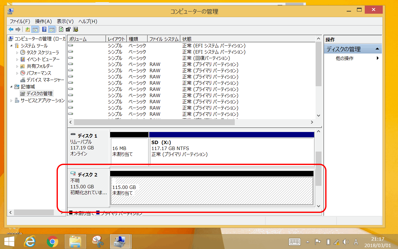The width and height of the screenshot is (398, 249).
Task: Click the Up one level folder icon
Action: (x=28, y=29)
